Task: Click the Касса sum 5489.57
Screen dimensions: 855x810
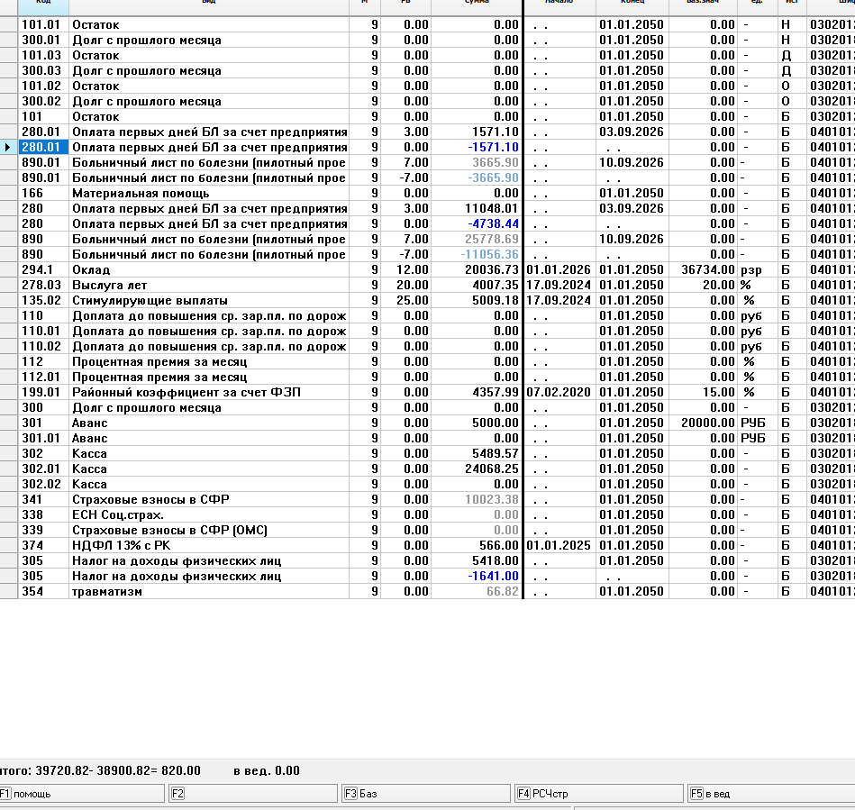Action: pos(496,453)
